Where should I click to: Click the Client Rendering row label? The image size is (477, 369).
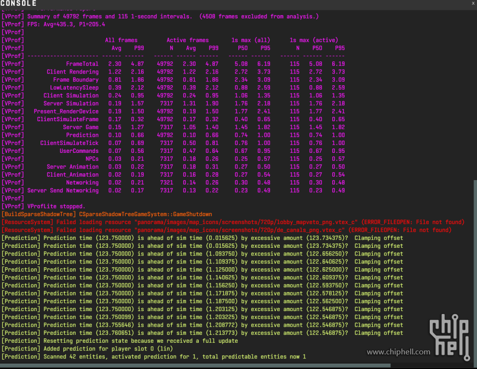(73, 72)
